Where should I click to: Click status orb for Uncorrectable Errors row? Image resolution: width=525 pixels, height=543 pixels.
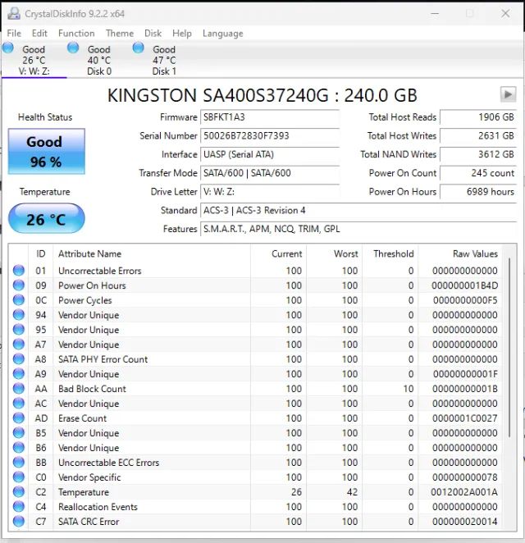point(19,271)
